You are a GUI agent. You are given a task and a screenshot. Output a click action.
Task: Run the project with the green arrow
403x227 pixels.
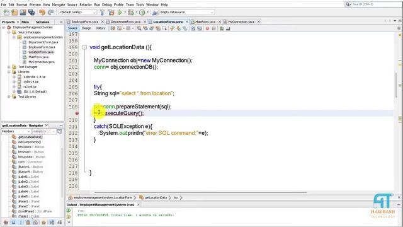tap(120, 12)
